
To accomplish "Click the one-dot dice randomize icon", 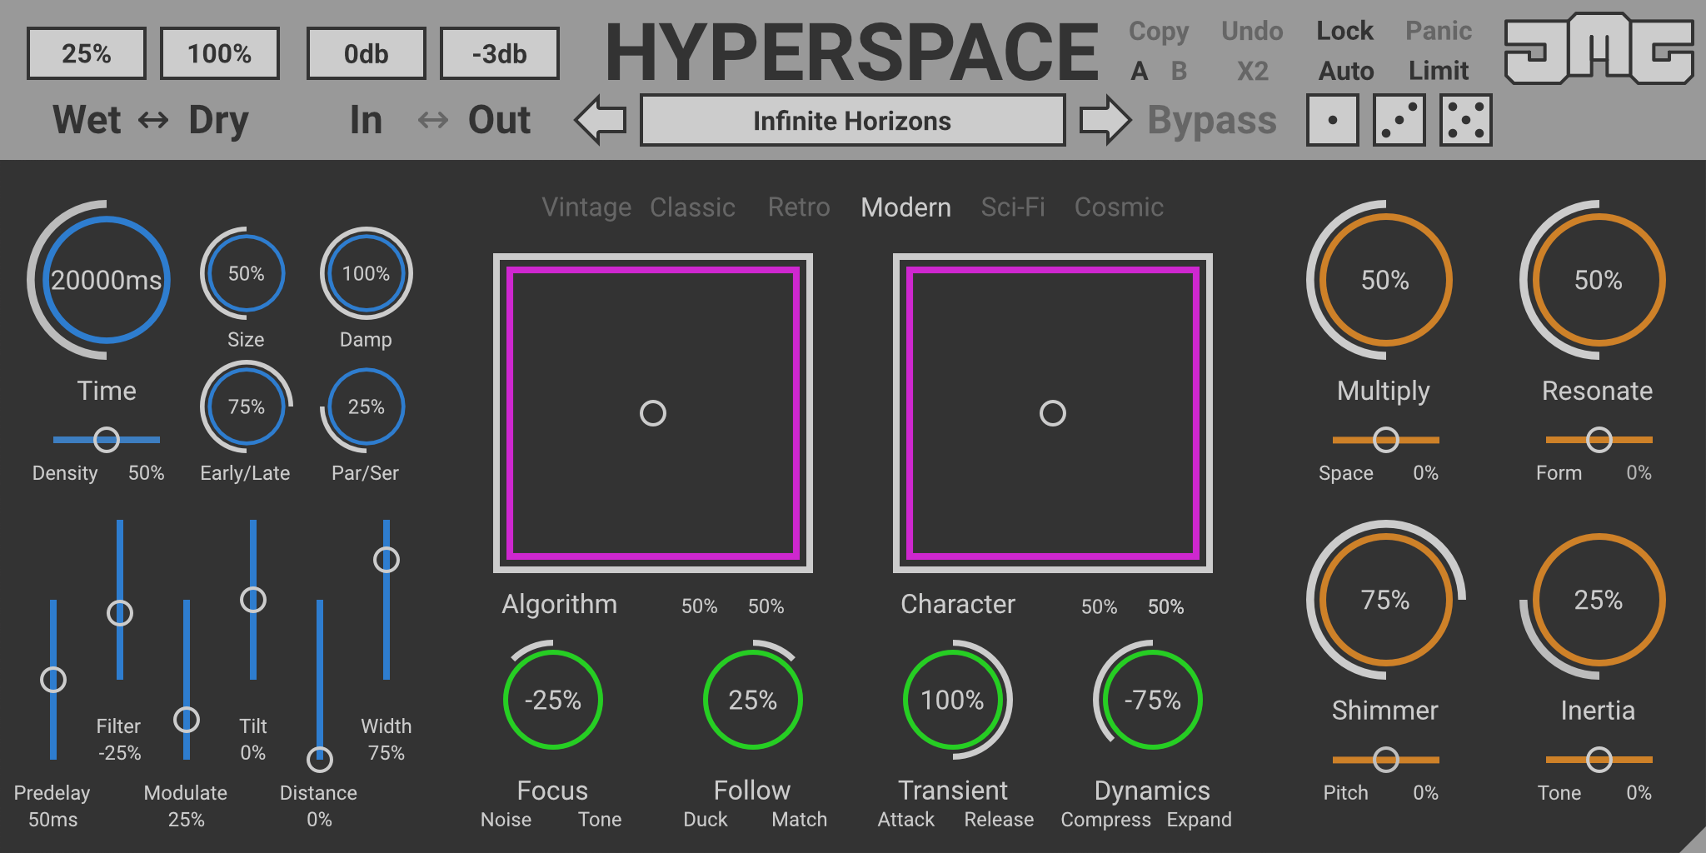I will tap(1332, 120).
